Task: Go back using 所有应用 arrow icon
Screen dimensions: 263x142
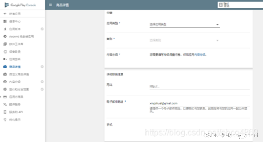Action: 5,14
